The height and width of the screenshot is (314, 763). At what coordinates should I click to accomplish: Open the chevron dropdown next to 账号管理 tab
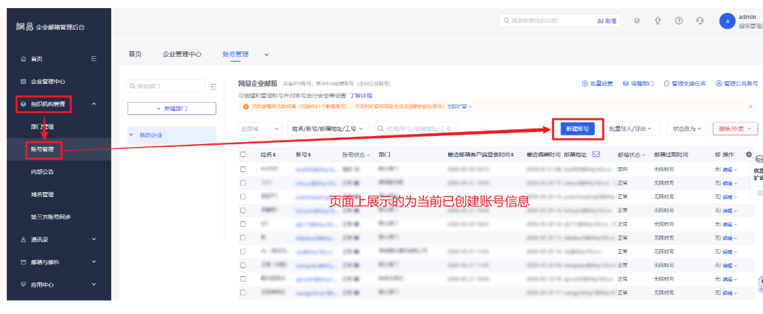point(266,54)
